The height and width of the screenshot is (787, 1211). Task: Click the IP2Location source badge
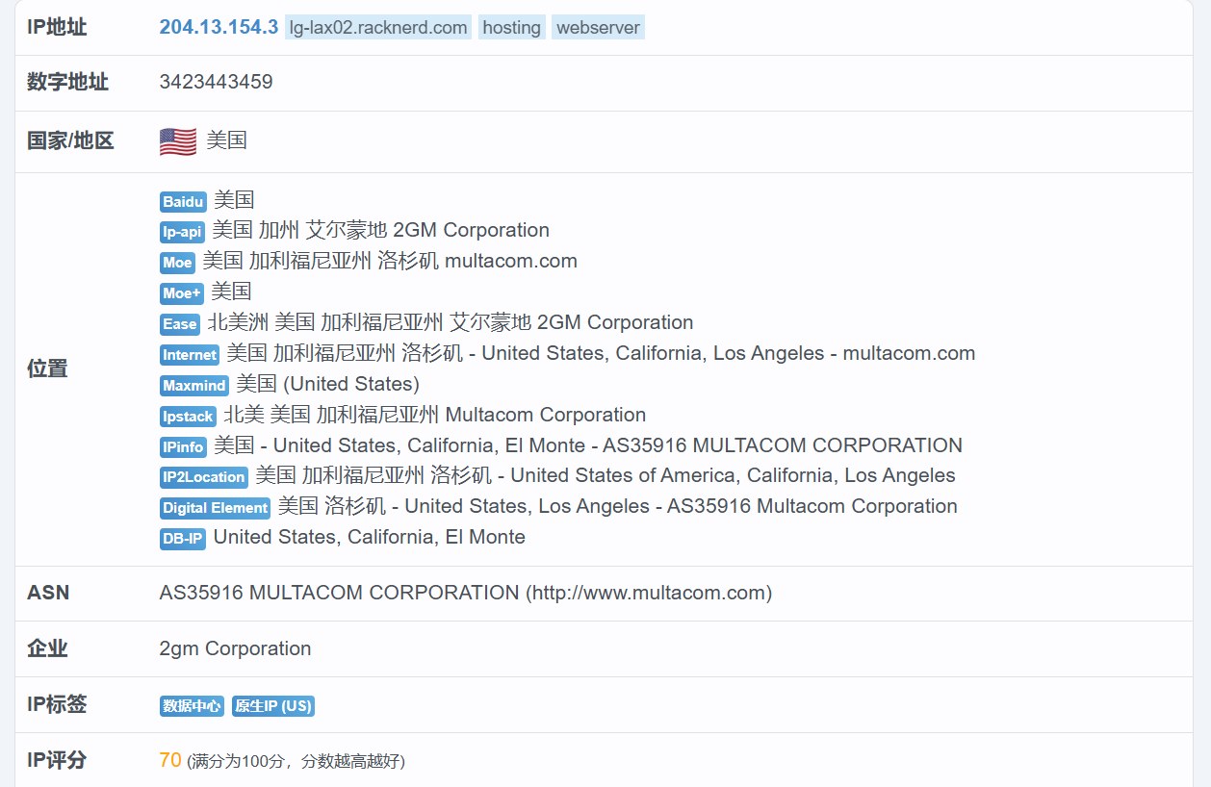point(204,477)
